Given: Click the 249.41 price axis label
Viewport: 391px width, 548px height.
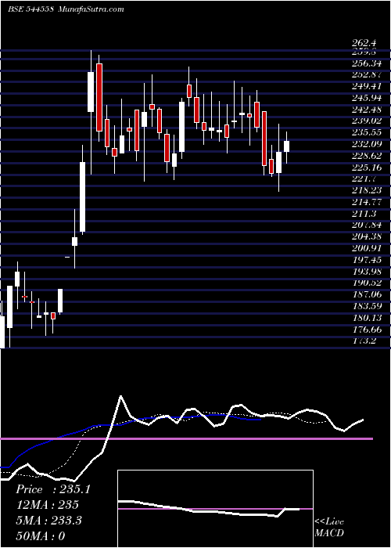Looking at the screenshot, I should (x=367, y=86).
